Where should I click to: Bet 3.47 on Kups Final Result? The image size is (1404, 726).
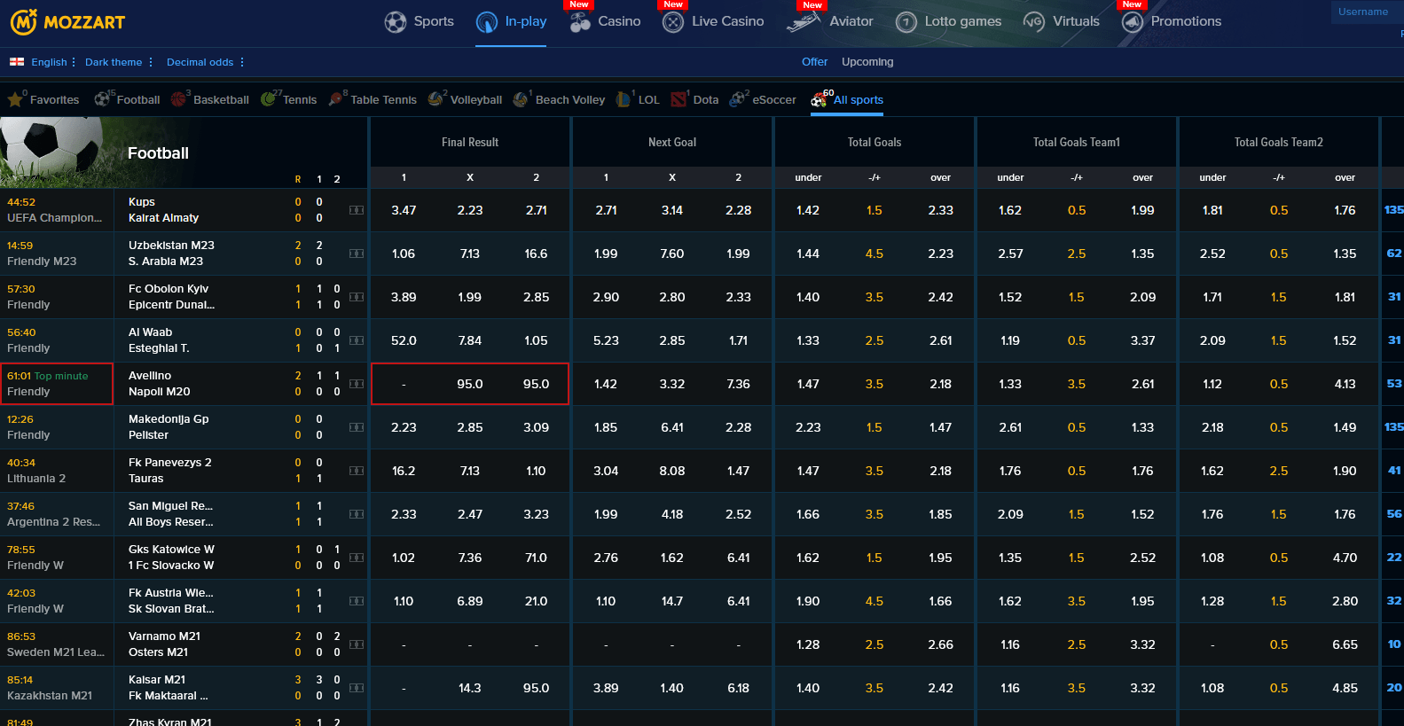[404, 210]
